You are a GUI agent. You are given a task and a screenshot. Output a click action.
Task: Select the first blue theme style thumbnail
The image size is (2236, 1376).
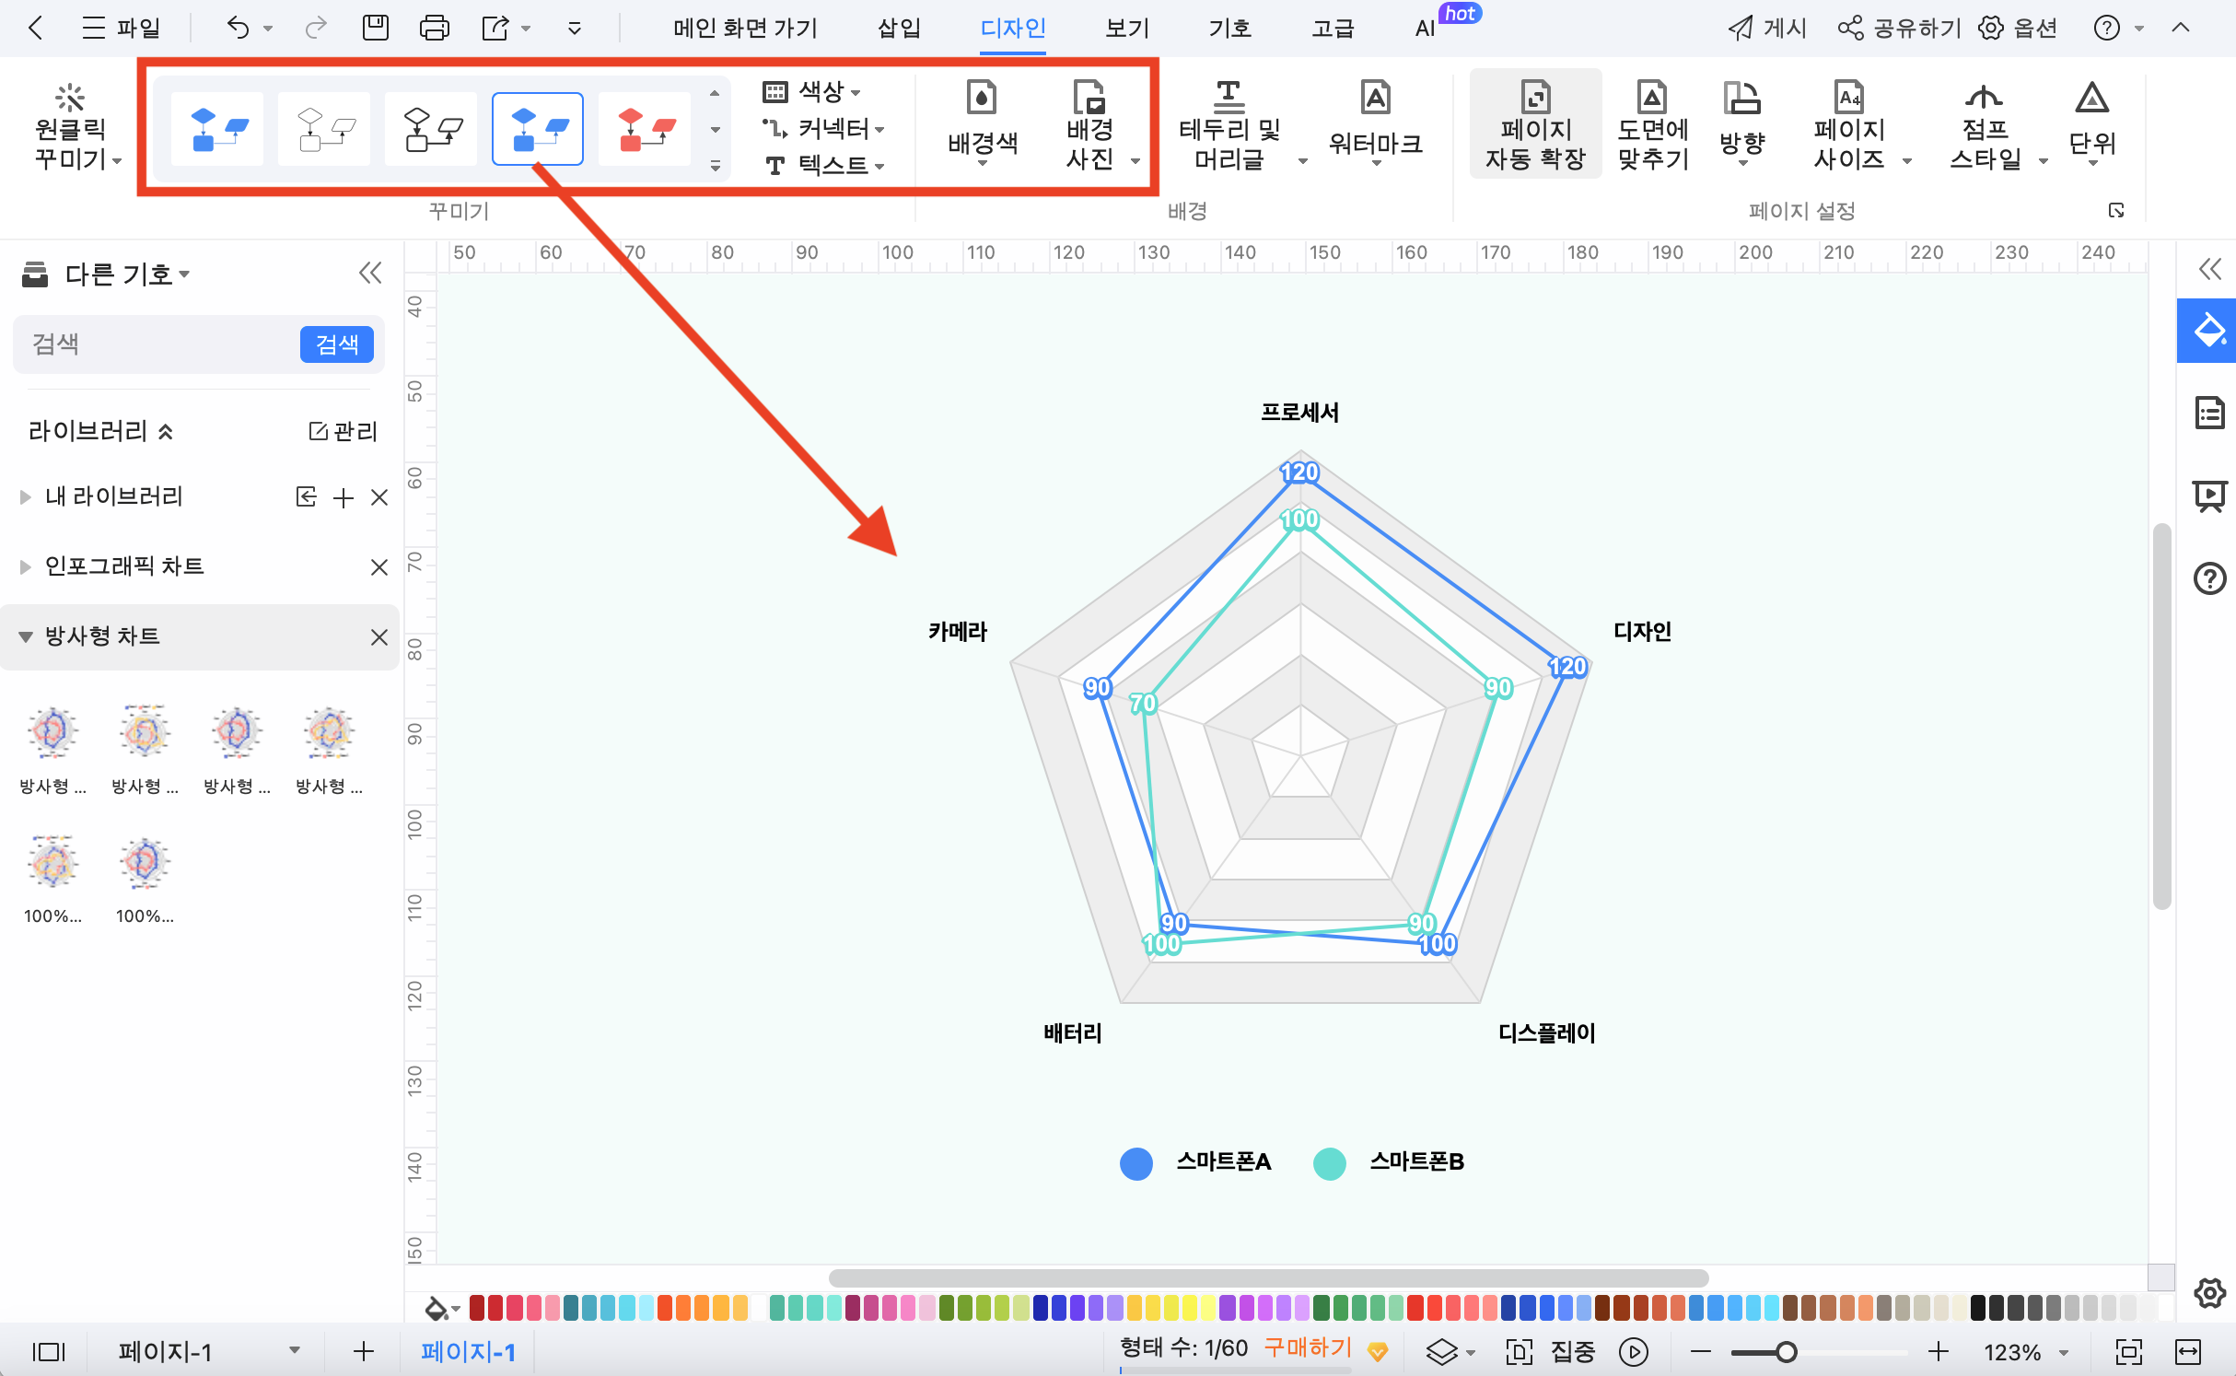pos(216,128)
